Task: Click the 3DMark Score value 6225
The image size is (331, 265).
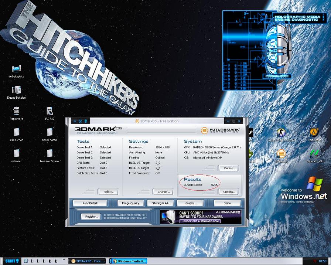Action: (214, 185)
